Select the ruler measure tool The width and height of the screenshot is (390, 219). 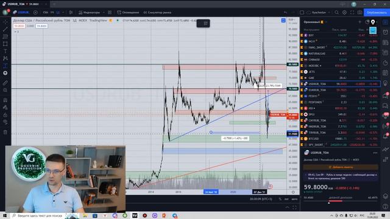5,83
